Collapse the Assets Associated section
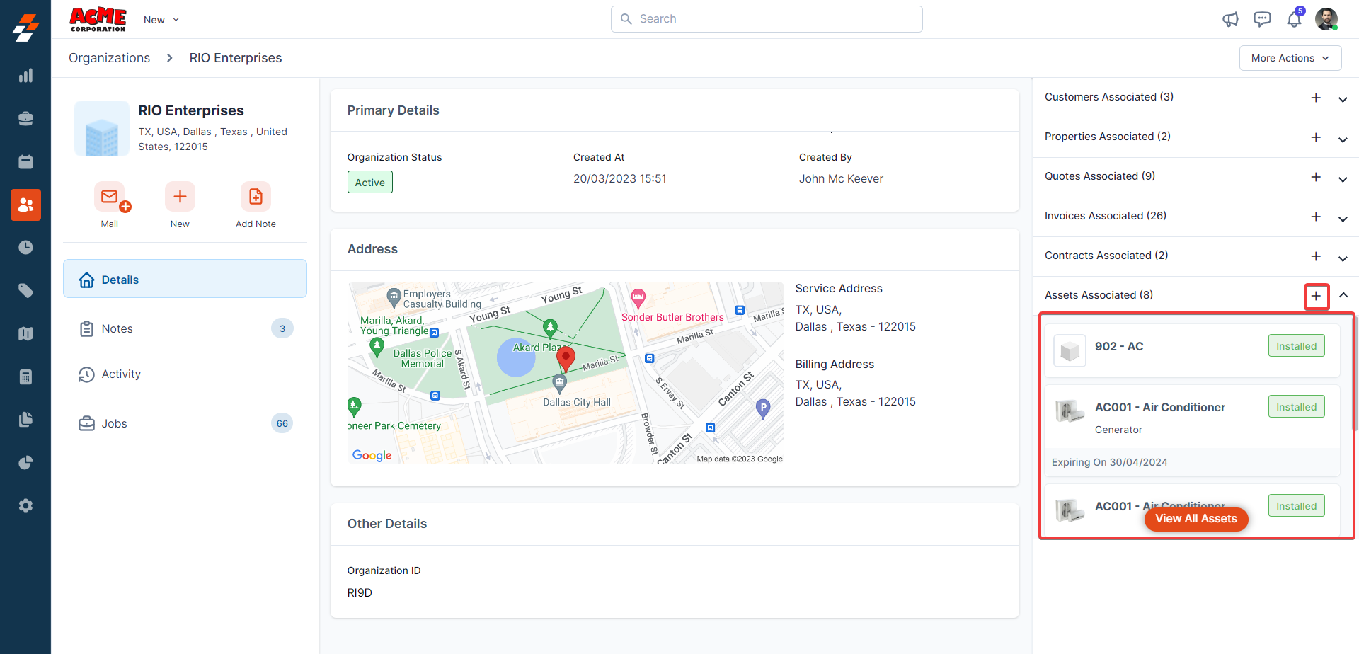 click(1343, 295)
